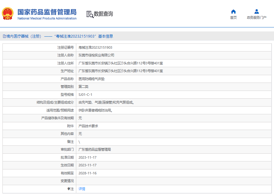Click National Medical Products Administration text
The image size is (274, 195).
(47, 18)
